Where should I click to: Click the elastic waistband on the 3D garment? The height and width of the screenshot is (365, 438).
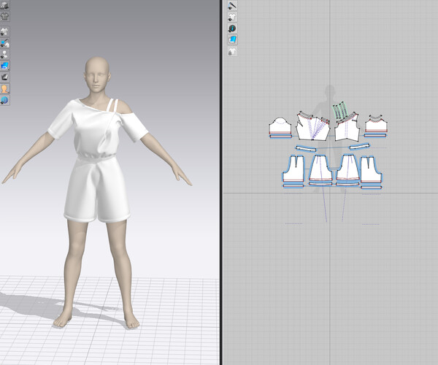coord(96,156)
